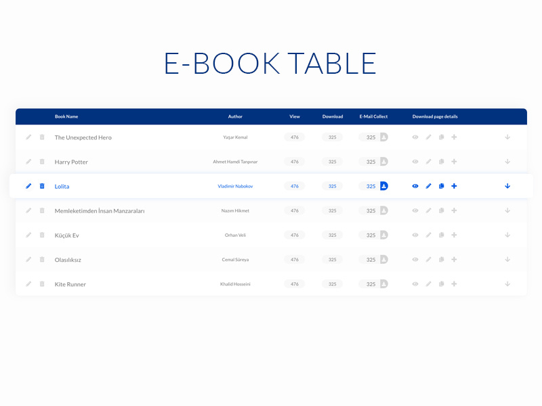Click the duplicate page icon in Lolita's row

click(441, 186)
